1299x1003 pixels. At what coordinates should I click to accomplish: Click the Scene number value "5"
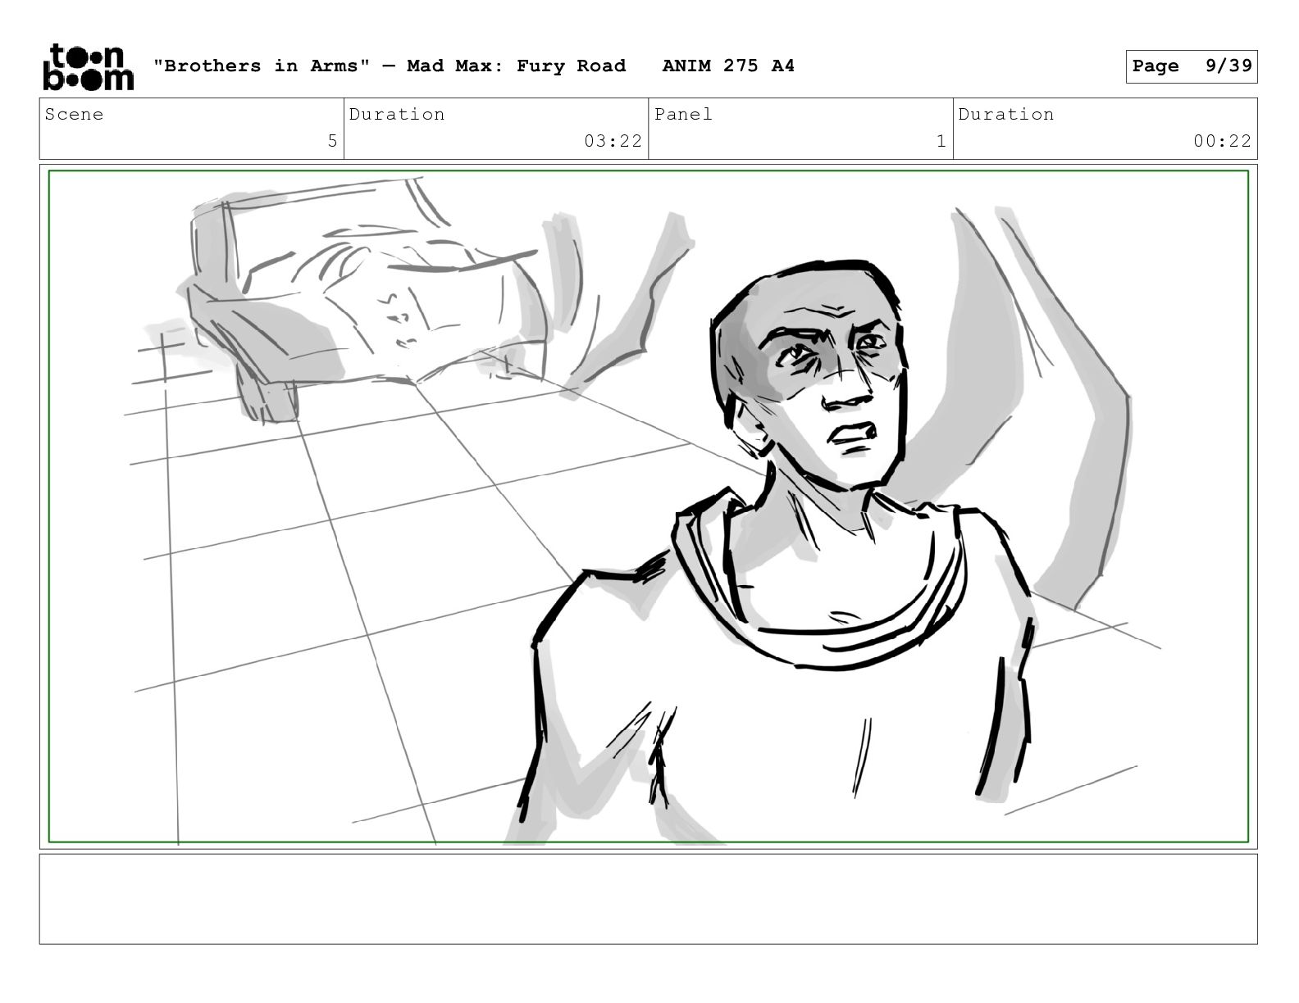point(332,141)
